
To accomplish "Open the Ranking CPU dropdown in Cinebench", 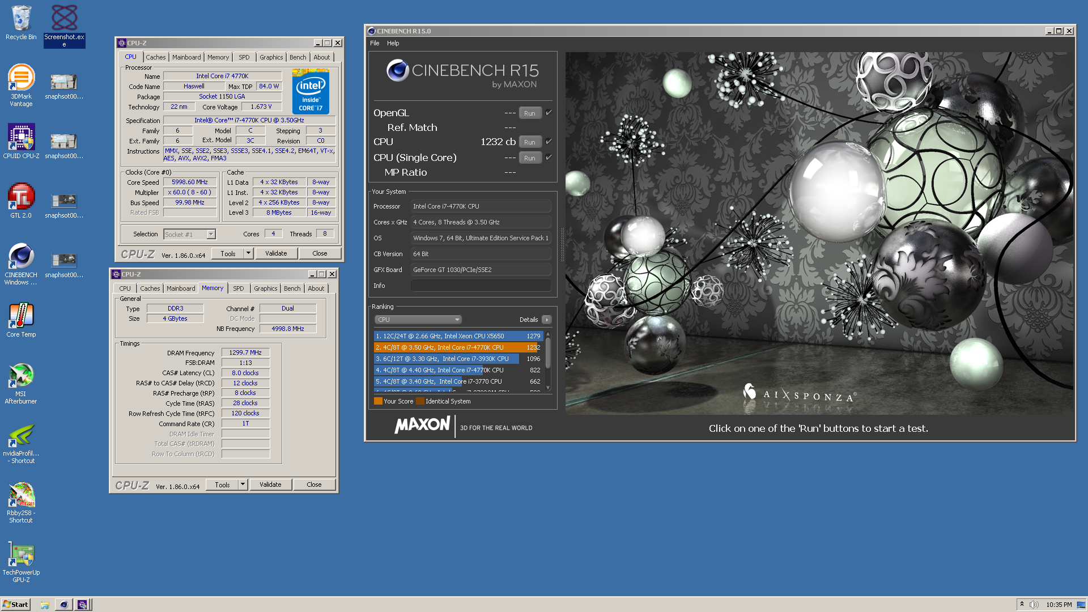I will [x=418, y=320].
